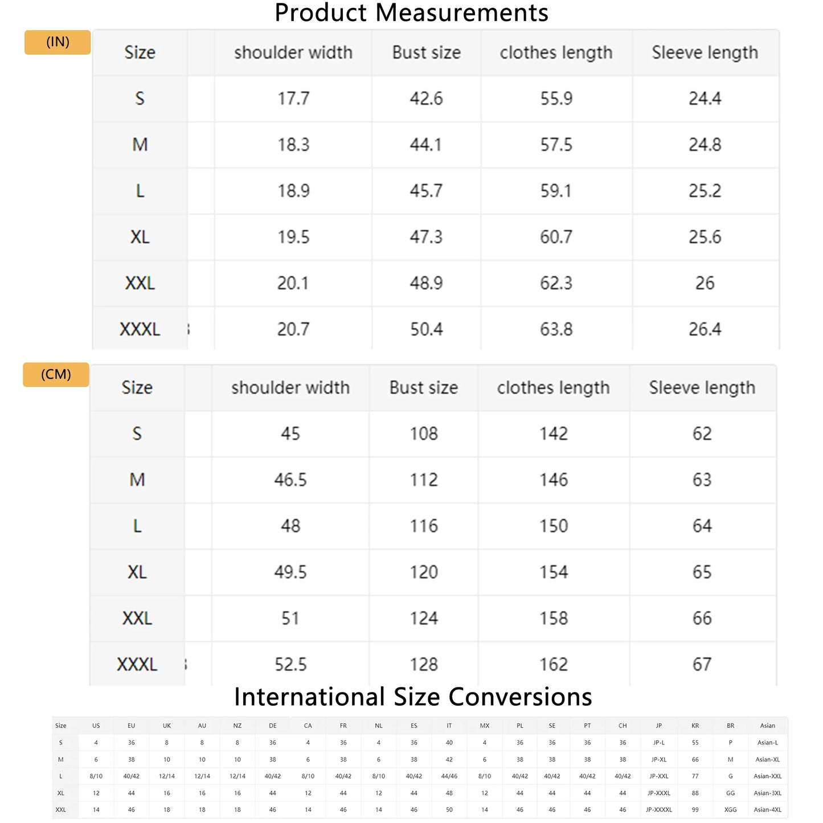Click the 25.6 sleeve length value
The width and height of the screenshot is (823, 823).
pos(705,237)
